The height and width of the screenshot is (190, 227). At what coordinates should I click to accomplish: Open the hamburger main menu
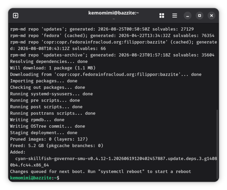click(x=175, y=16)
